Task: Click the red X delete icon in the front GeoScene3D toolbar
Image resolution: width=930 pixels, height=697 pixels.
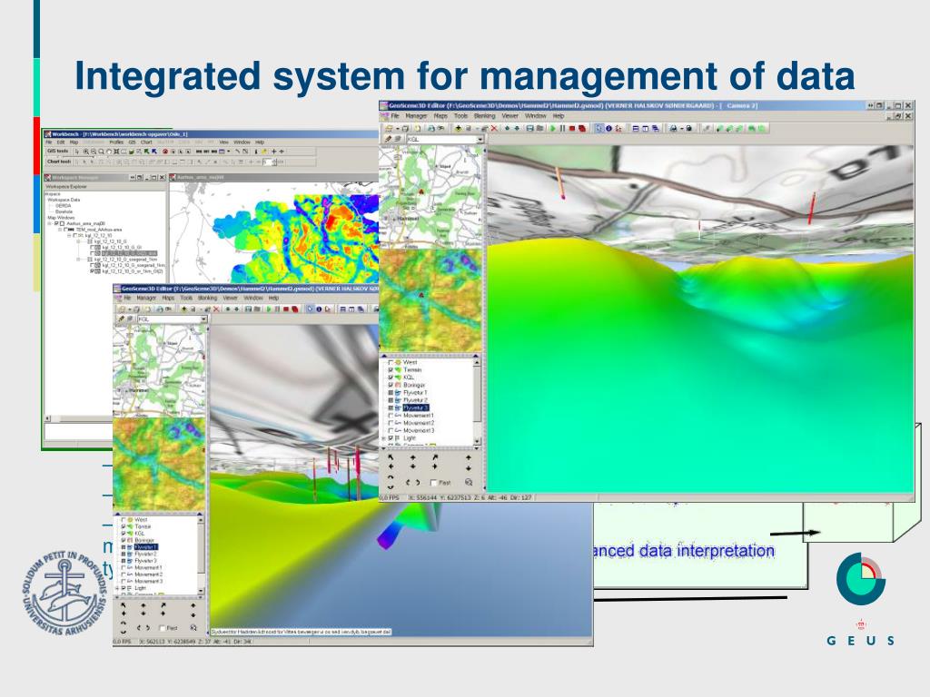Action: tap(494, 128)
